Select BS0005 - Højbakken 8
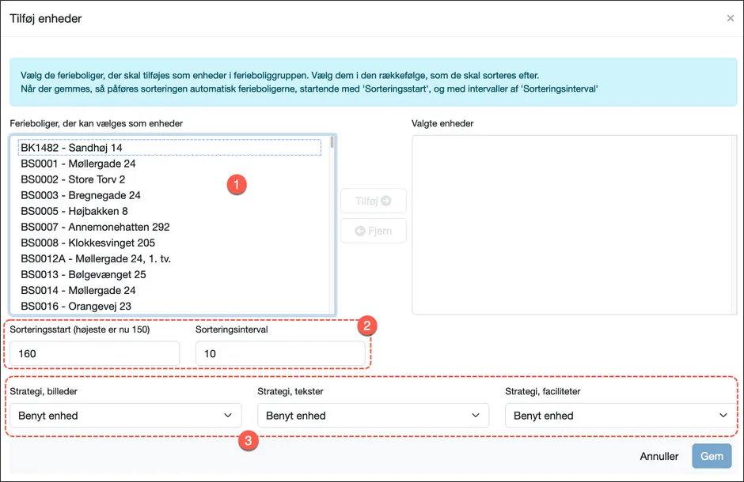Viewport: 744px width, 482px height. [x=74, y=211]
